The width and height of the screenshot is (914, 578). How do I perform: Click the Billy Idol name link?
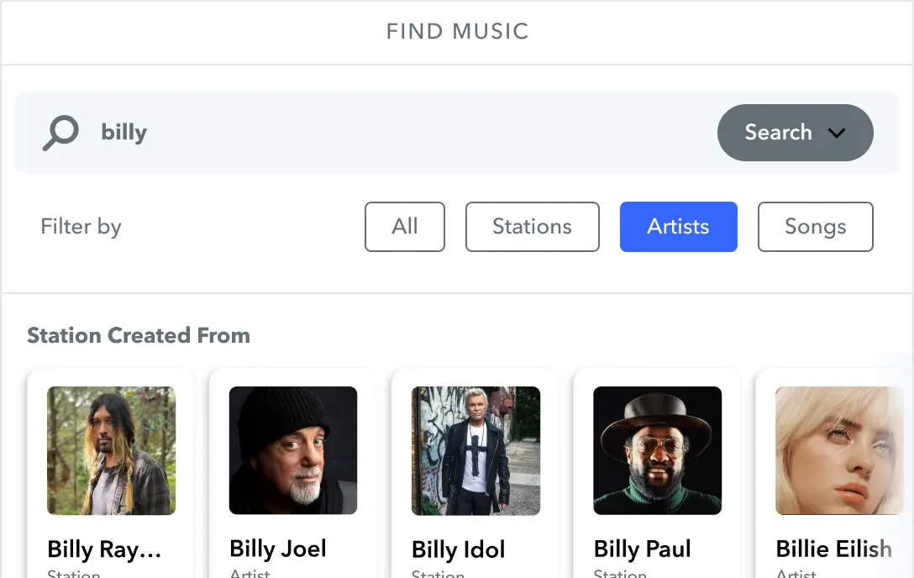point(458,549)
